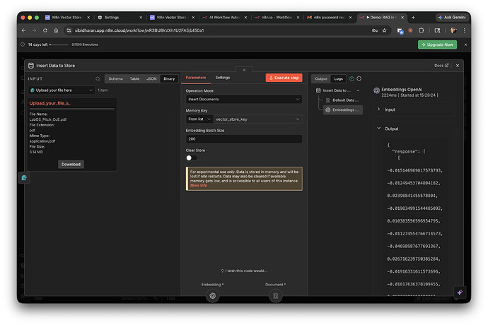Image resolution: width=488 pixels, height=325 pixels.
Task: Click the green success check icon
Action: coord(352,78)
